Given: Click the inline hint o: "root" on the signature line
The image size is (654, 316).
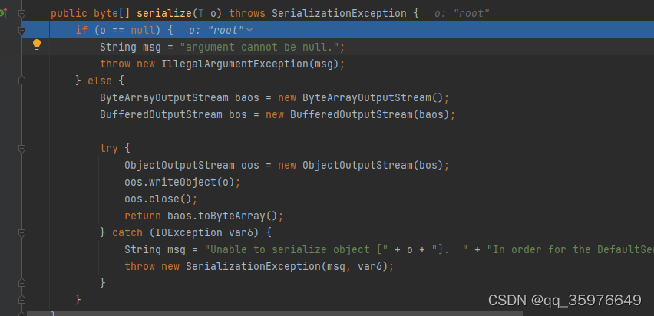Looking at the screenshot, I should point(461,13).
